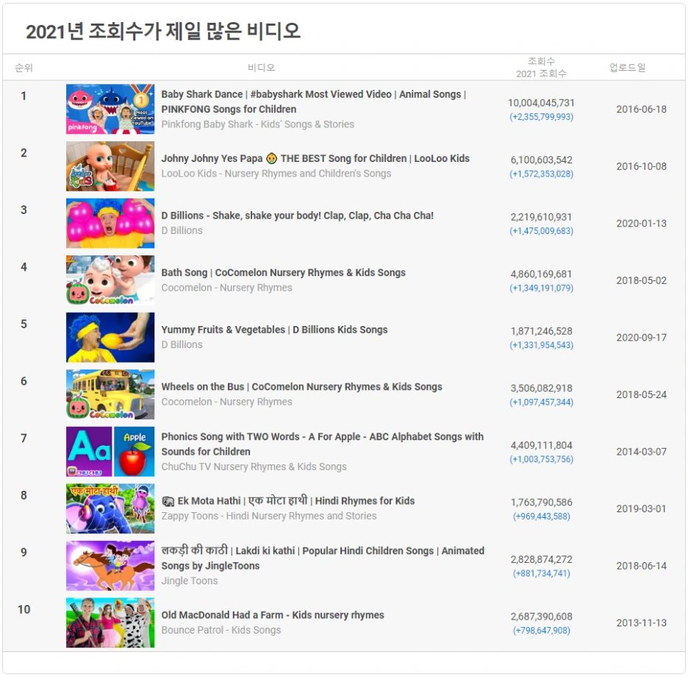This screenshot has width=688, height=677.
Task: Open the Bath Song video thumbnail
Action: pos(110,280)
